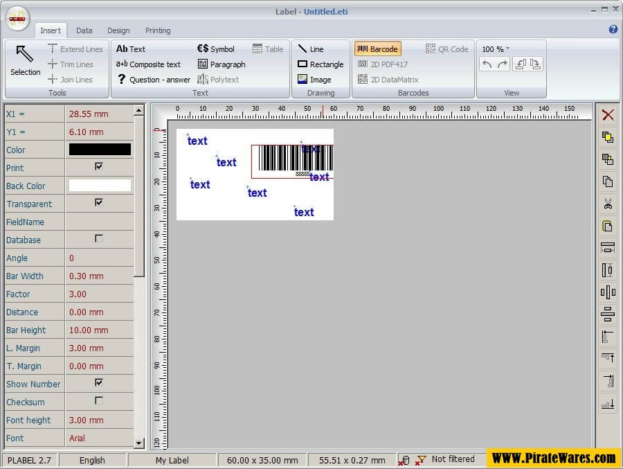Uncheck the Transparent checkbox
Viewport: 623px width, 469px height.
(99, 203)
